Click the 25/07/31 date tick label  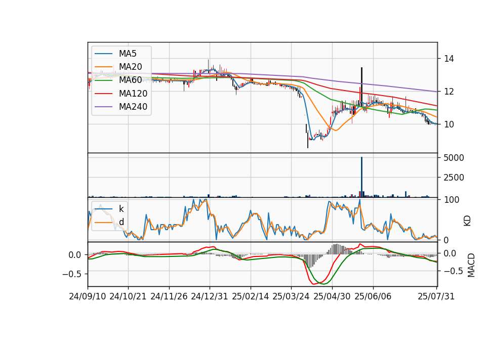pyautogui.click(x=436, y=296)
